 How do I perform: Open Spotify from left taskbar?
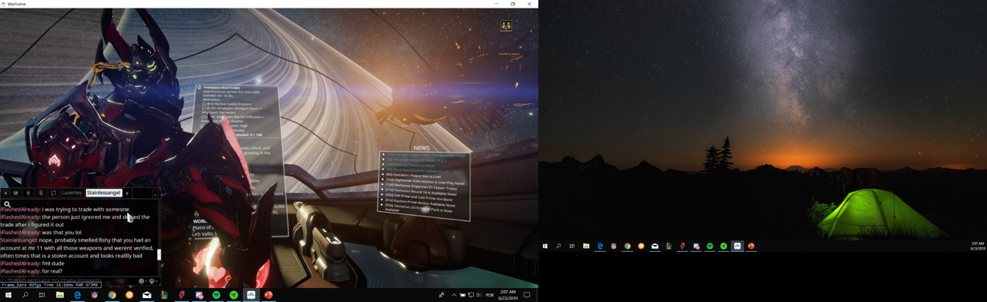[x=216, y=295]
